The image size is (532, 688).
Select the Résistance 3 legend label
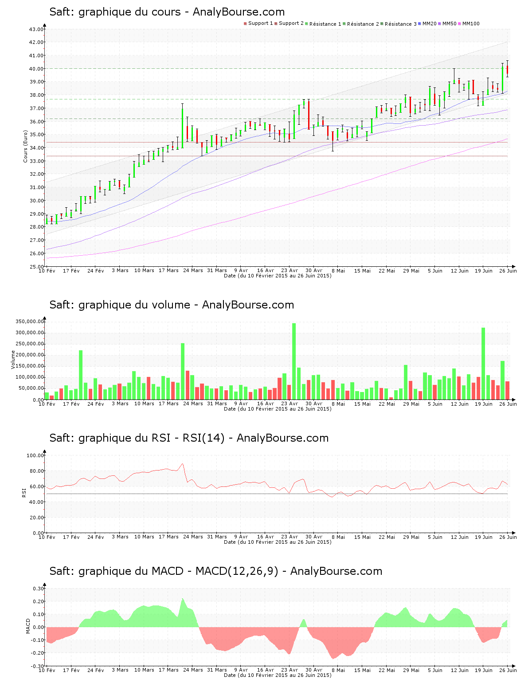click(x=401, y=24)
